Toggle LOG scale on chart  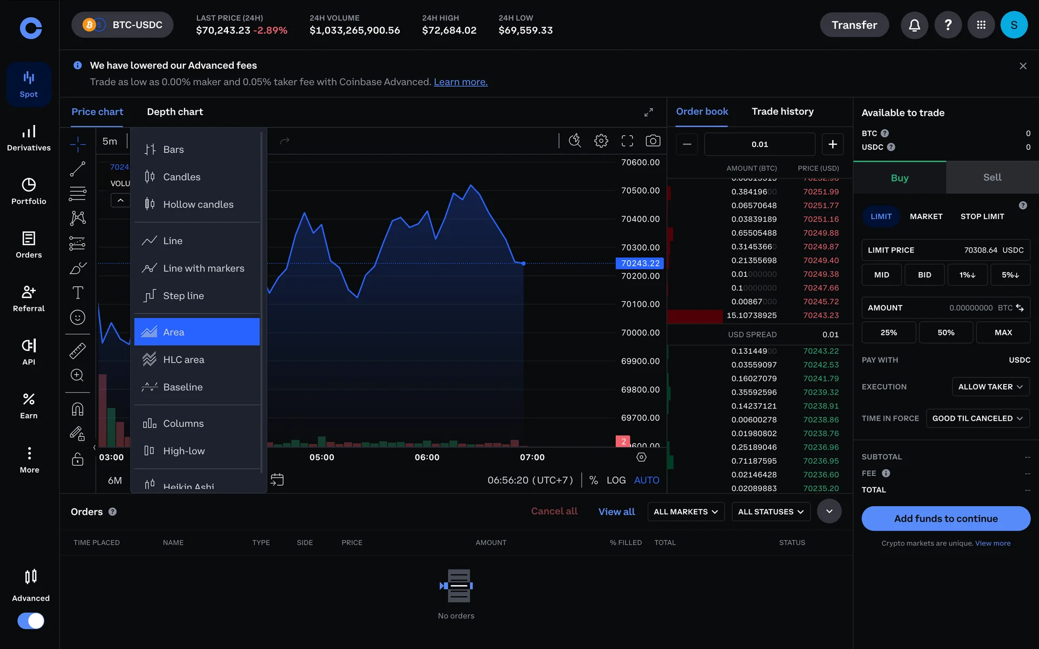coord(616,480)
